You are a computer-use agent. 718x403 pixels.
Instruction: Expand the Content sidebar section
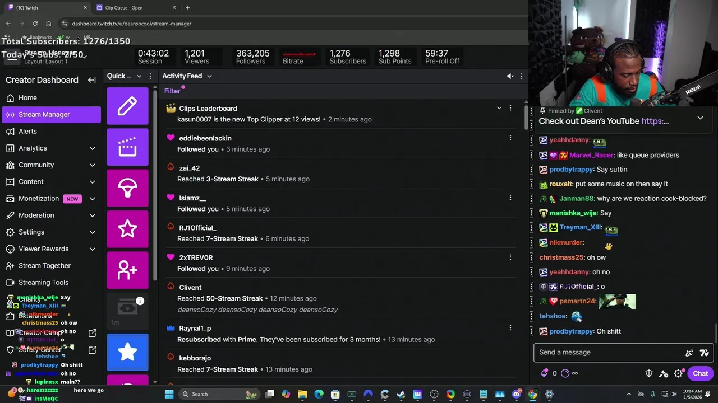93,182
